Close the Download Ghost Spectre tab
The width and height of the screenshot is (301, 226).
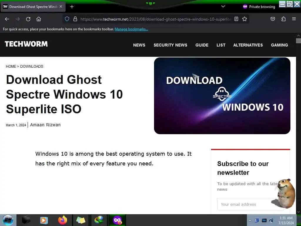point(61,6)
